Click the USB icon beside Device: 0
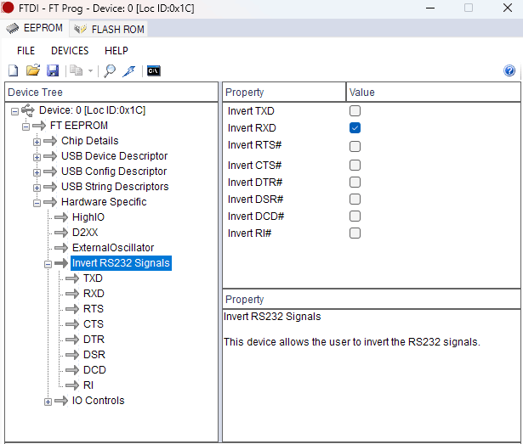523x444 pixels. pos(28,110)
